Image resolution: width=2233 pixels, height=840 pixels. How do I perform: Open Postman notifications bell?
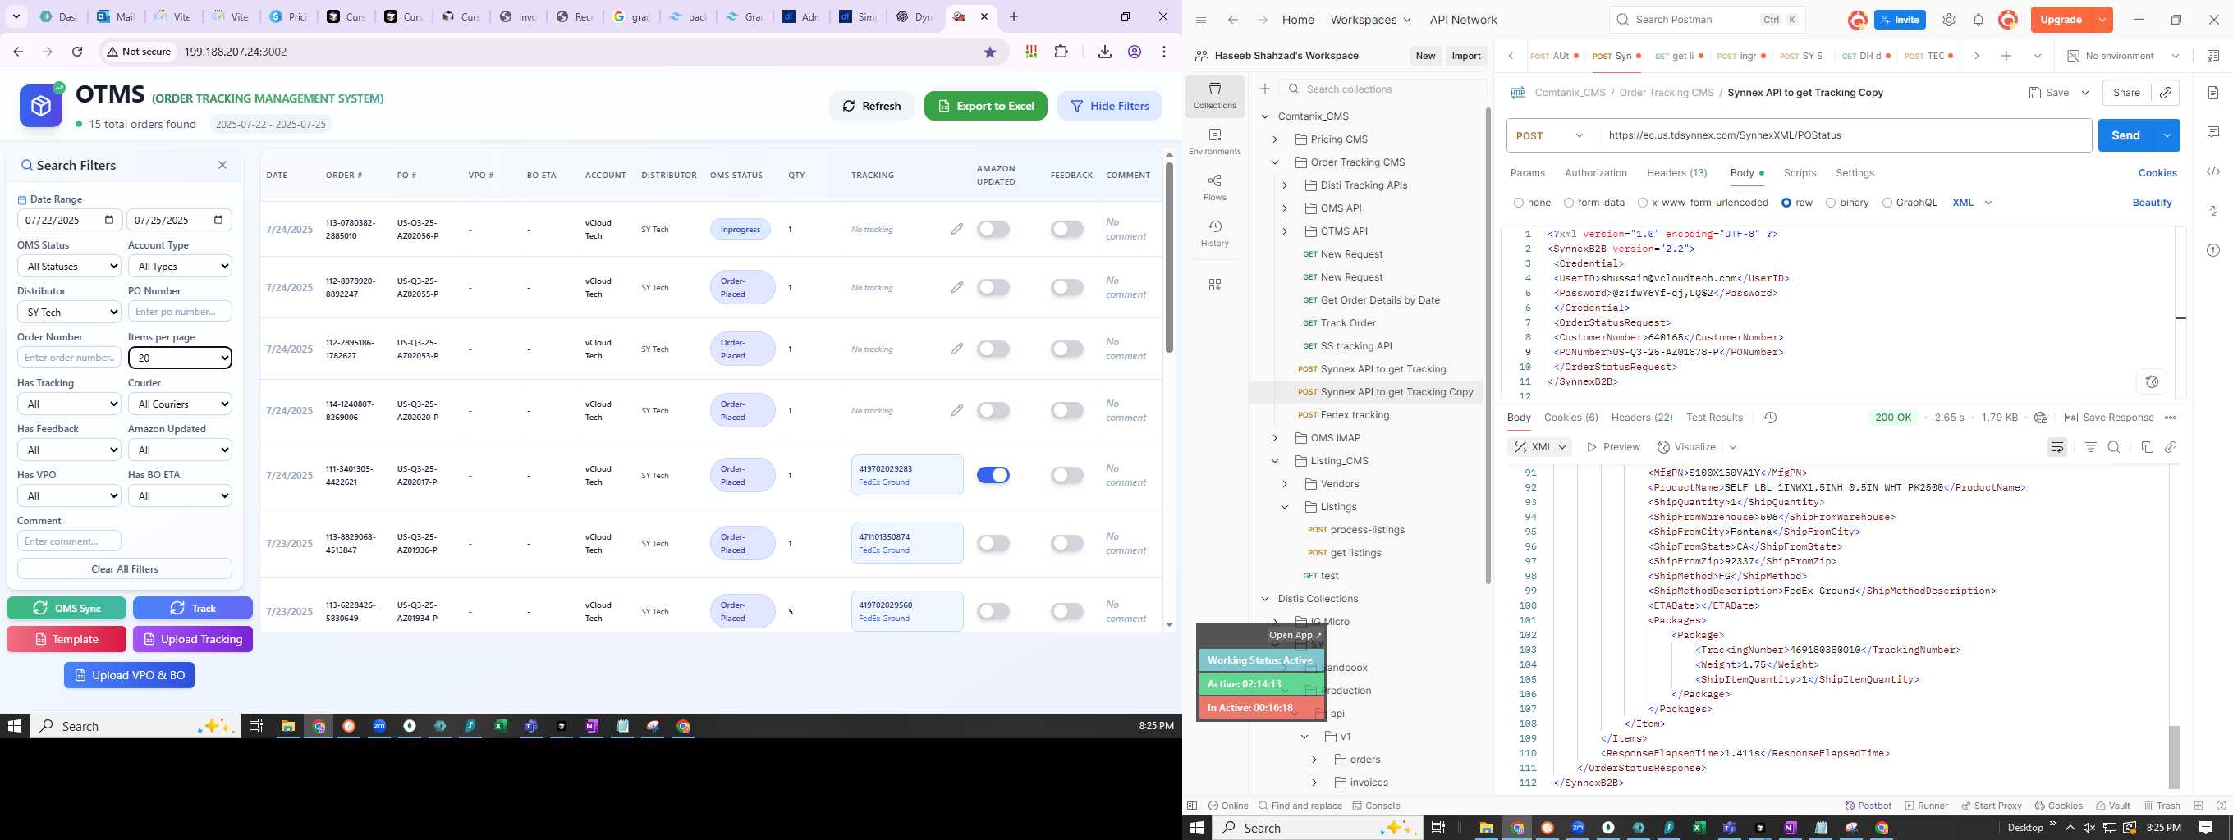pyautogui.click(x=1979, y=20)
